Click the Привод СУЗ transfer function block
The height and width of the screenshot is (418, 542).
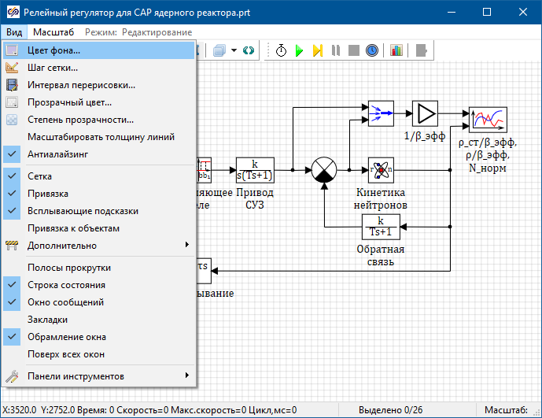point(255,169)
